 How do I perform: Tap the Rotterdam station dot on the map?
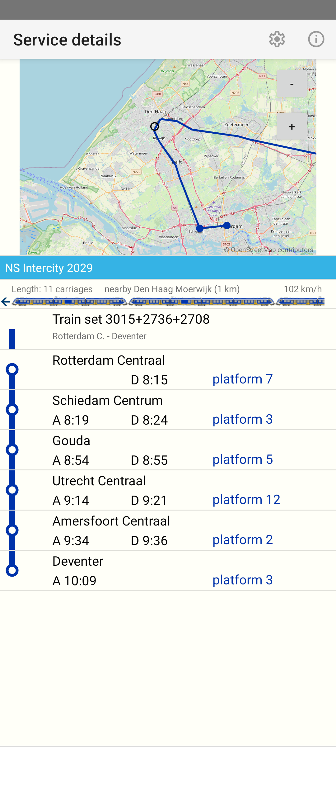point(227,225)
